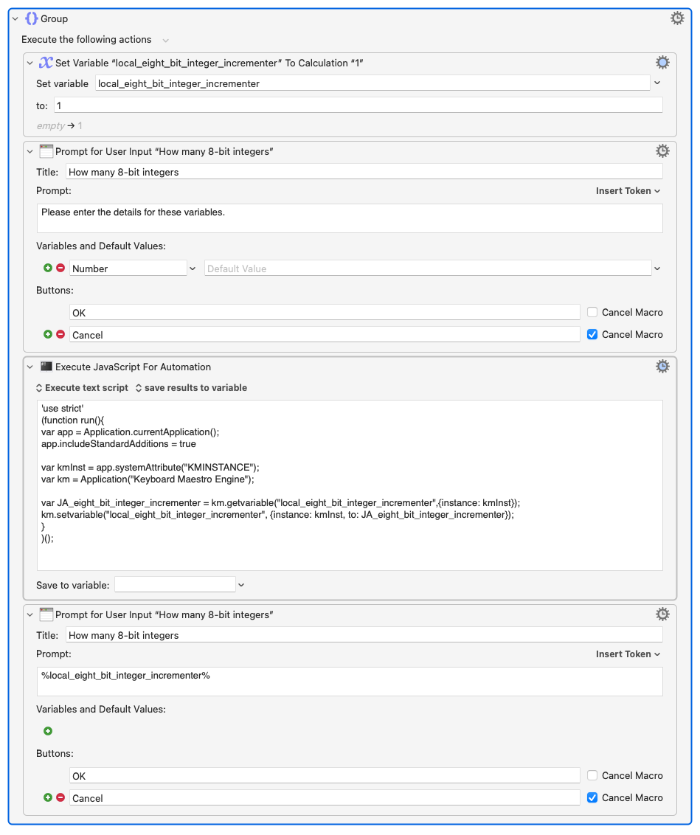Change the Execute text script popup option
700x835 pixels.
[82, 388]
